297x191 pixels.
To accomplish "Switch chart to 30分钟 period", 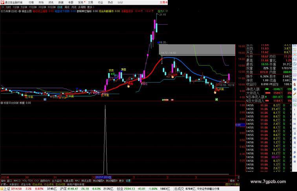I will pos(42,7).
